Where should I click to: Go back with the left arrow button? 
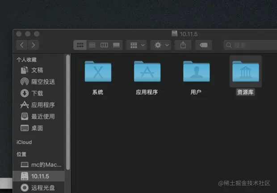click(22, 45)
